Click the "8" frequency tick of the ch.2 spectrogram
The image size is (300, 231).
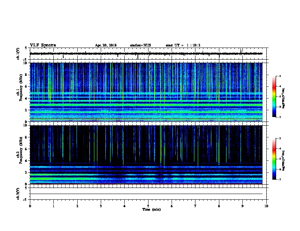click(26, 137)
